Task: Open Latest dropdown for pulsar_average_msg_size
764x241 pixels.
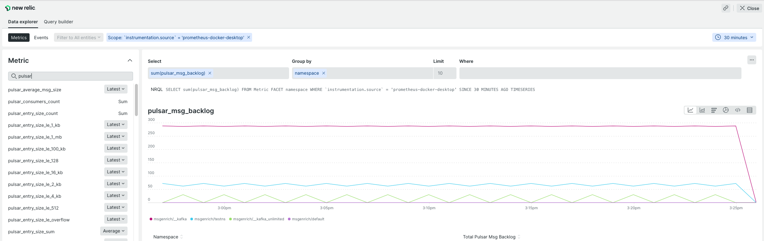Action: pyautogui.click(x=116, y=89)
